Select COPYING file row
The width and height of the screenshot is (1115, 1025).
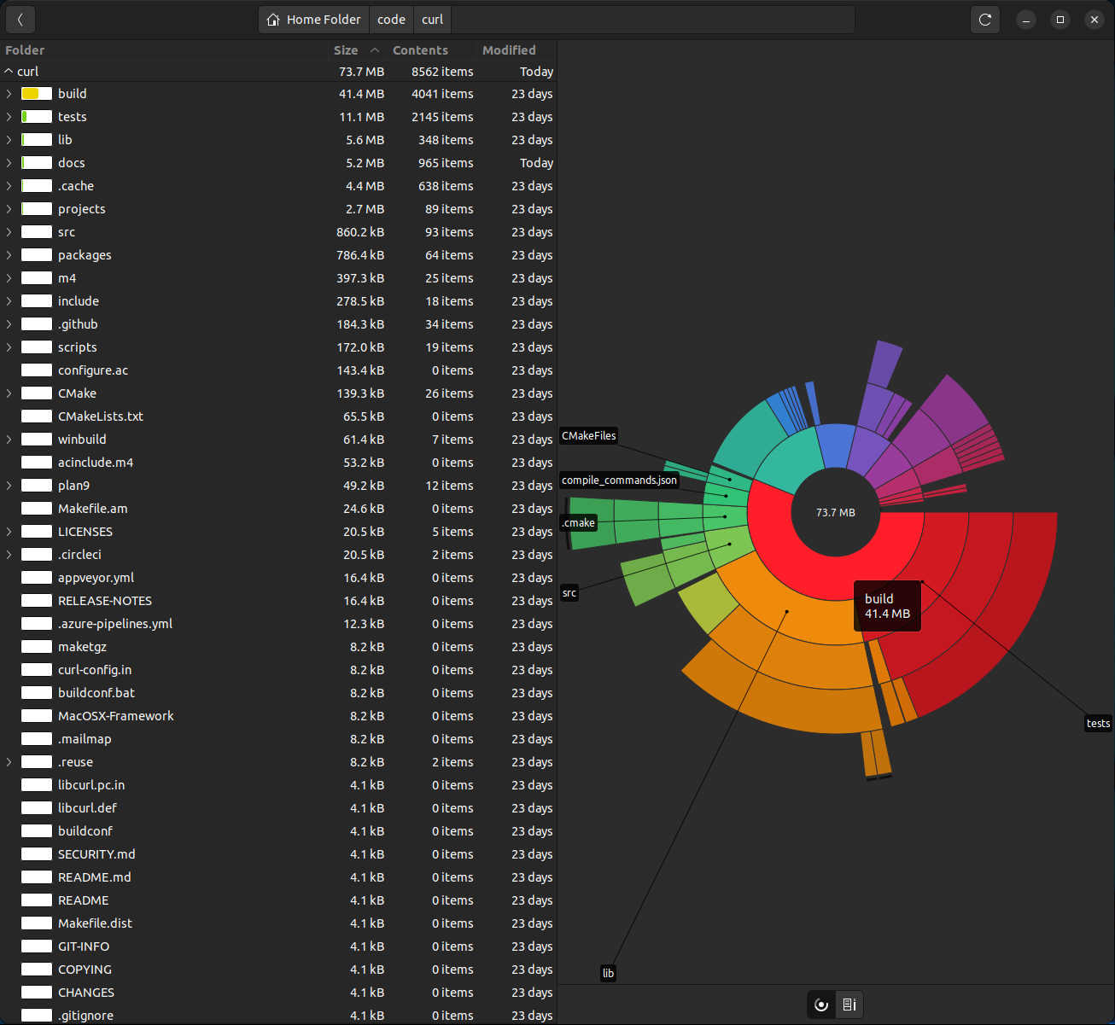point(278,970)
